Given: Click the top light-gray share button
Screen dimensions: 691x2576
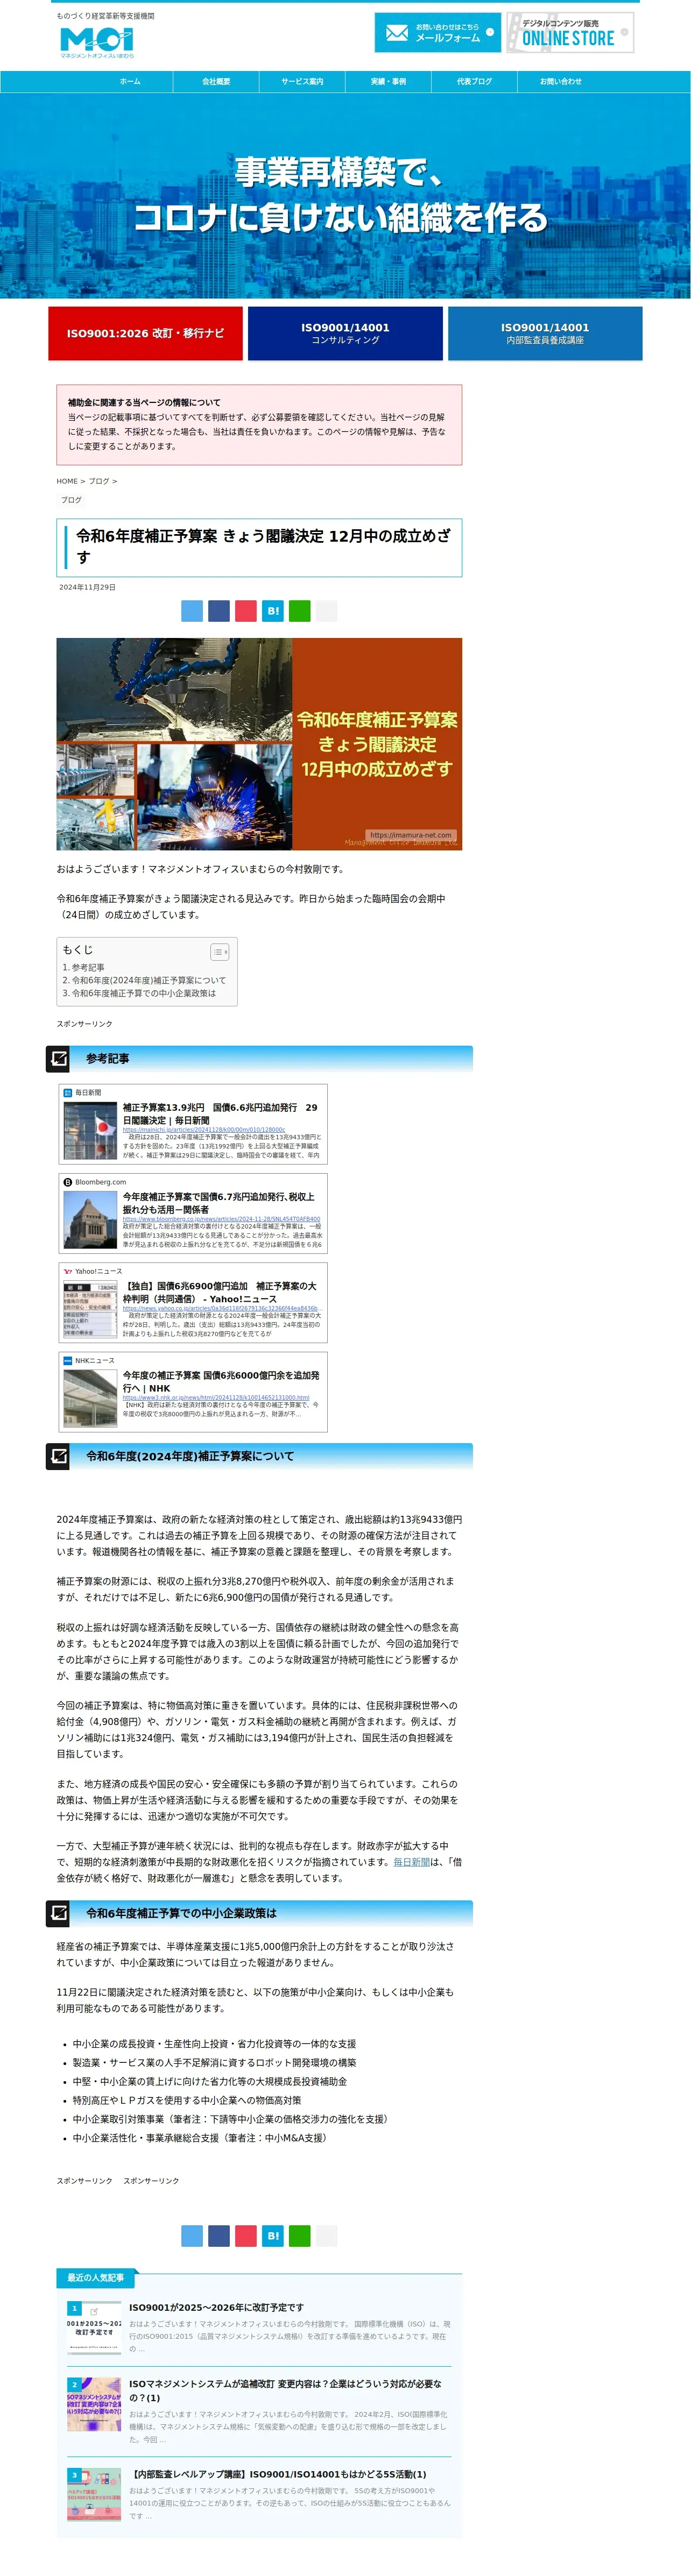Looking at the screenshot, I should click(327, 611).
